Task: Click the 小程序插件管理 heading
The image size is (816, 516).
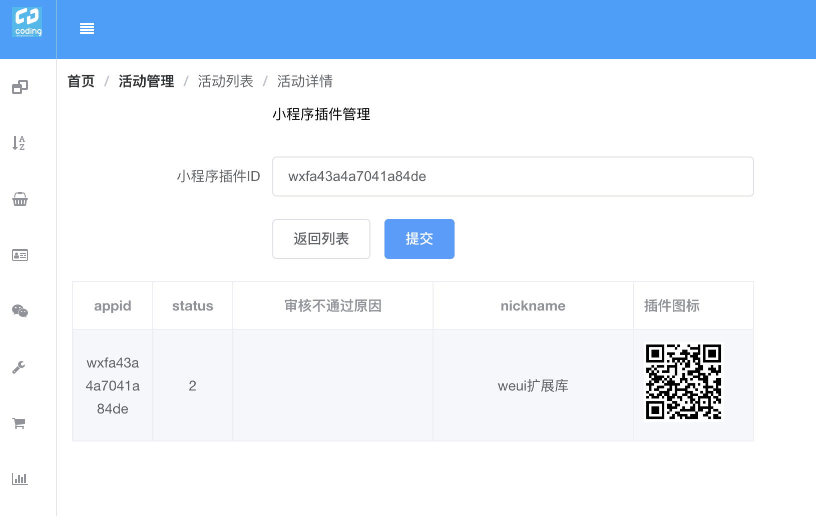Action: pyautogui.click(x=321, y=114)
